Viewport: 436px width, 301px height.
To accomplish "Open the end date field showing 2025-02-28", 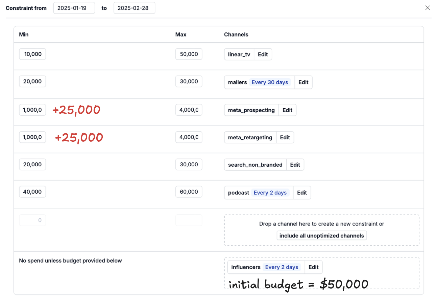I will 134,8.
